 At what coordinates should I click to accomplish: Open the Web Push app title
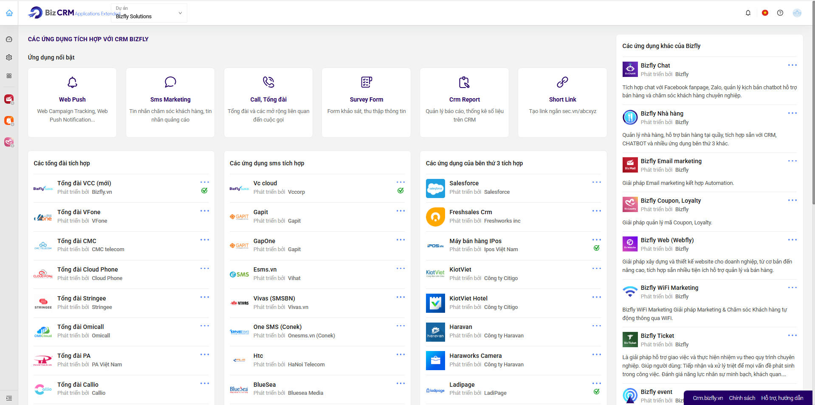point(72,99)
